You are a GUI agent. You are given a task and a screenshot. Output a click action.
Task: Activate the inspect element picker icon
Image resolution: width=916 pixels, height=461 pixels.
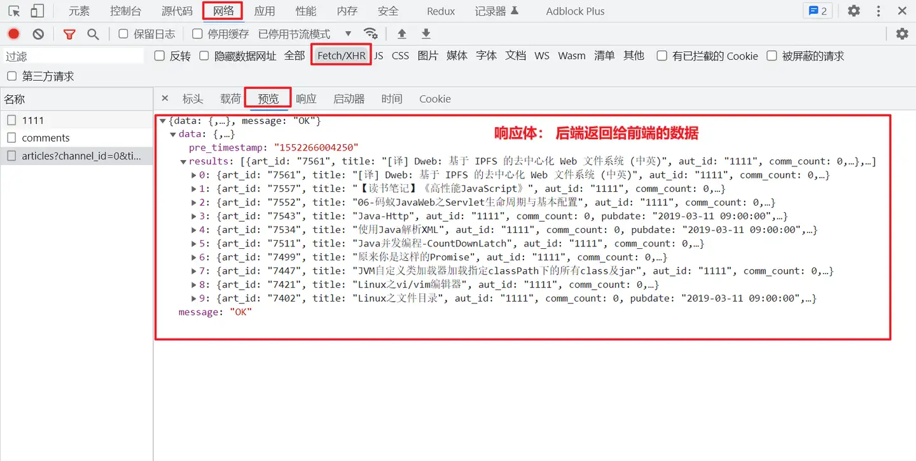14,11
